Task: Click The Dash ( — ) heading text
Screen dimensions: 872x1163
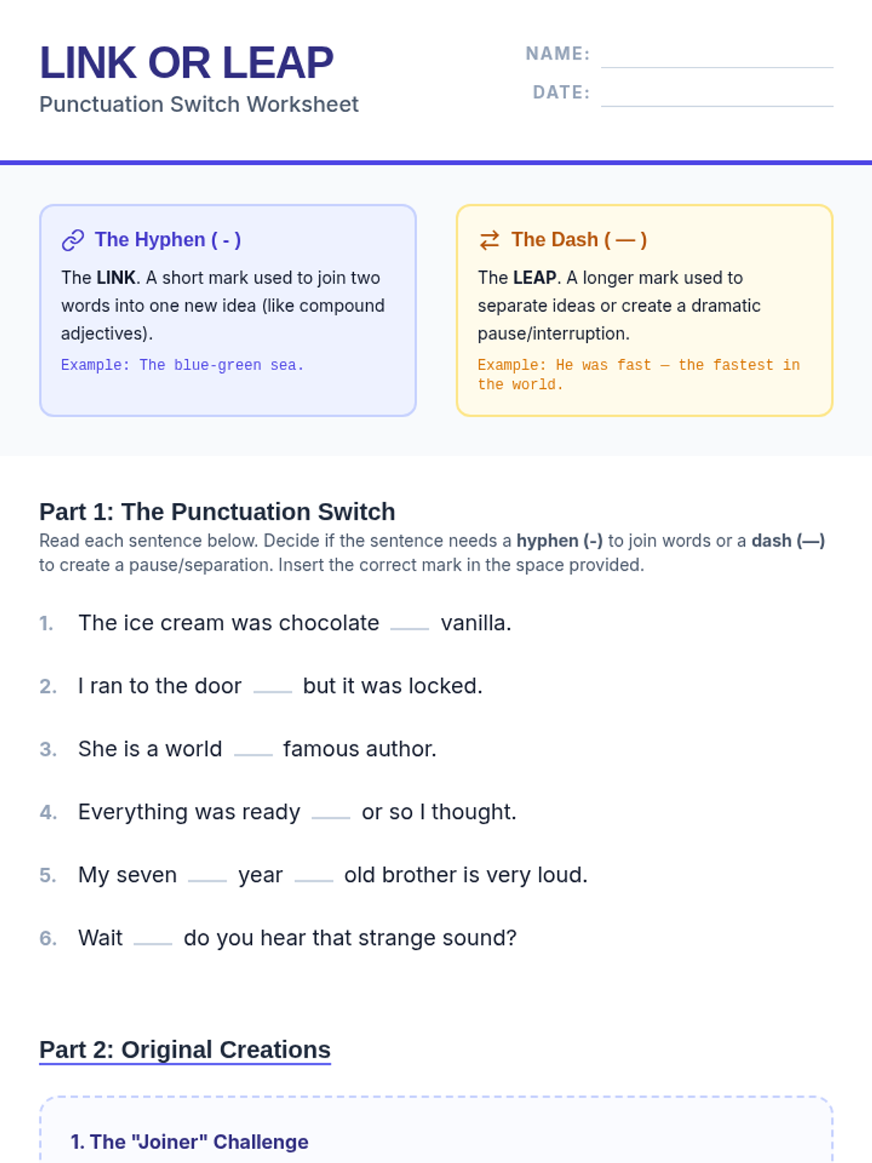Action: [x=578, y=240]
